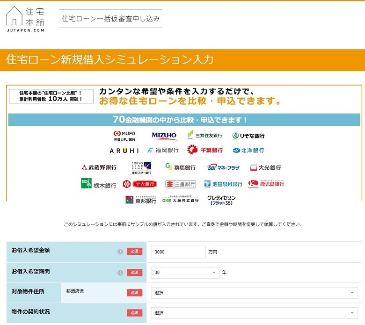Click the SBI マネープラザ logo
The image size is (365, 325).
point(223,167)
